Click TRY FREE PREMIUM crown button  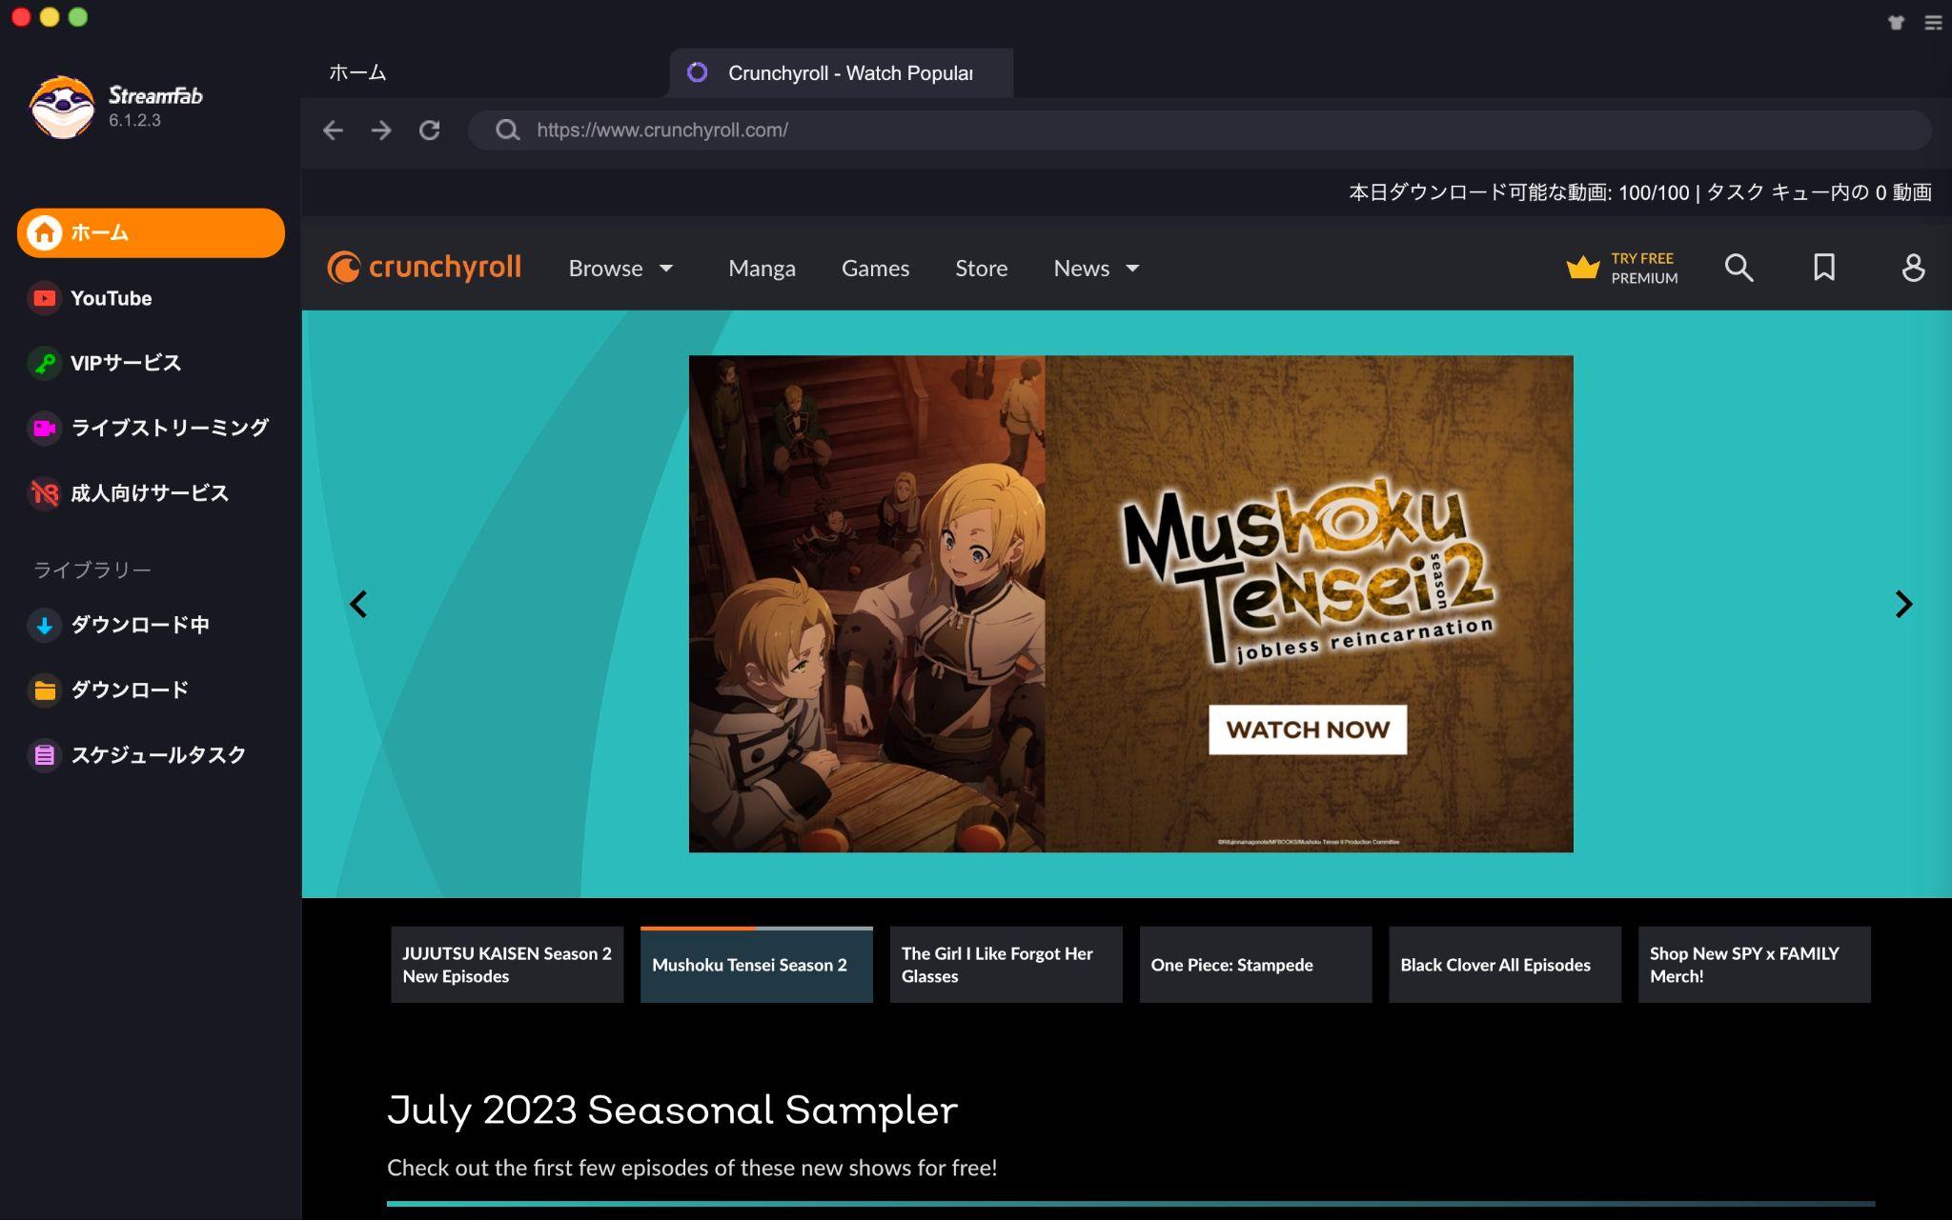1621,269
